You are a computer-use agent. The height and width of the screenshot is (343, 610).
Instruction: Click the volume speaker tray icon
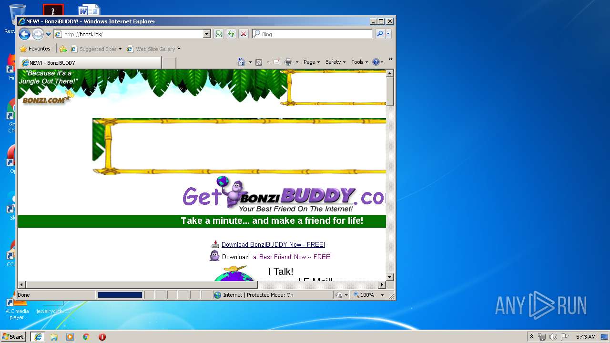(553, 337)
